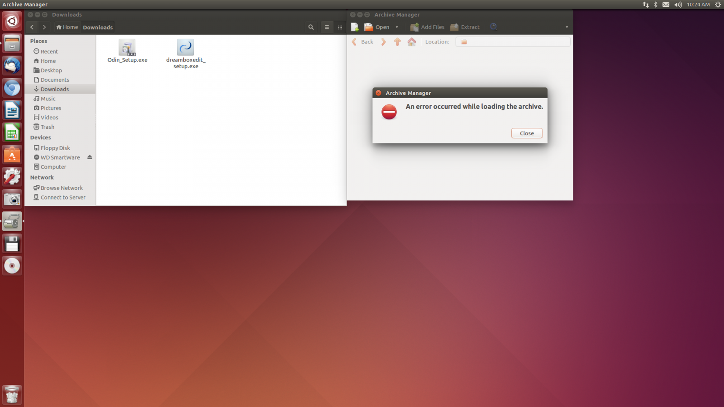
Task: Click the find magnifier icon in Archive Manager
Action: point(494,27)
